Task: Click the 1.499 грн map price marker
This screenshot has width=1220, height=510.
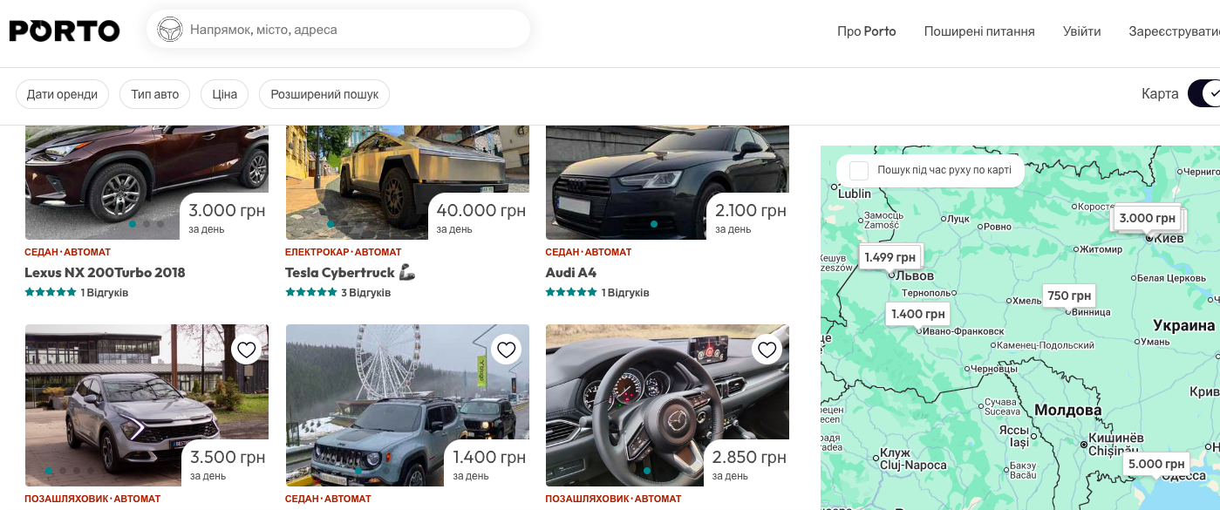Action: pos(889,257)
